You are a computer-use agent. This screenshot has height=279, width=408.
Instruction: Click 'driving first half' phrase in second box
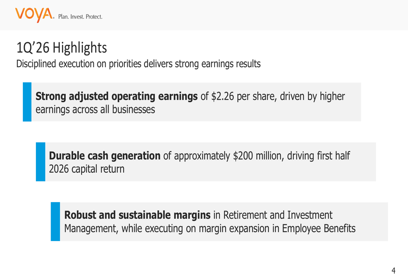point(319,156)
